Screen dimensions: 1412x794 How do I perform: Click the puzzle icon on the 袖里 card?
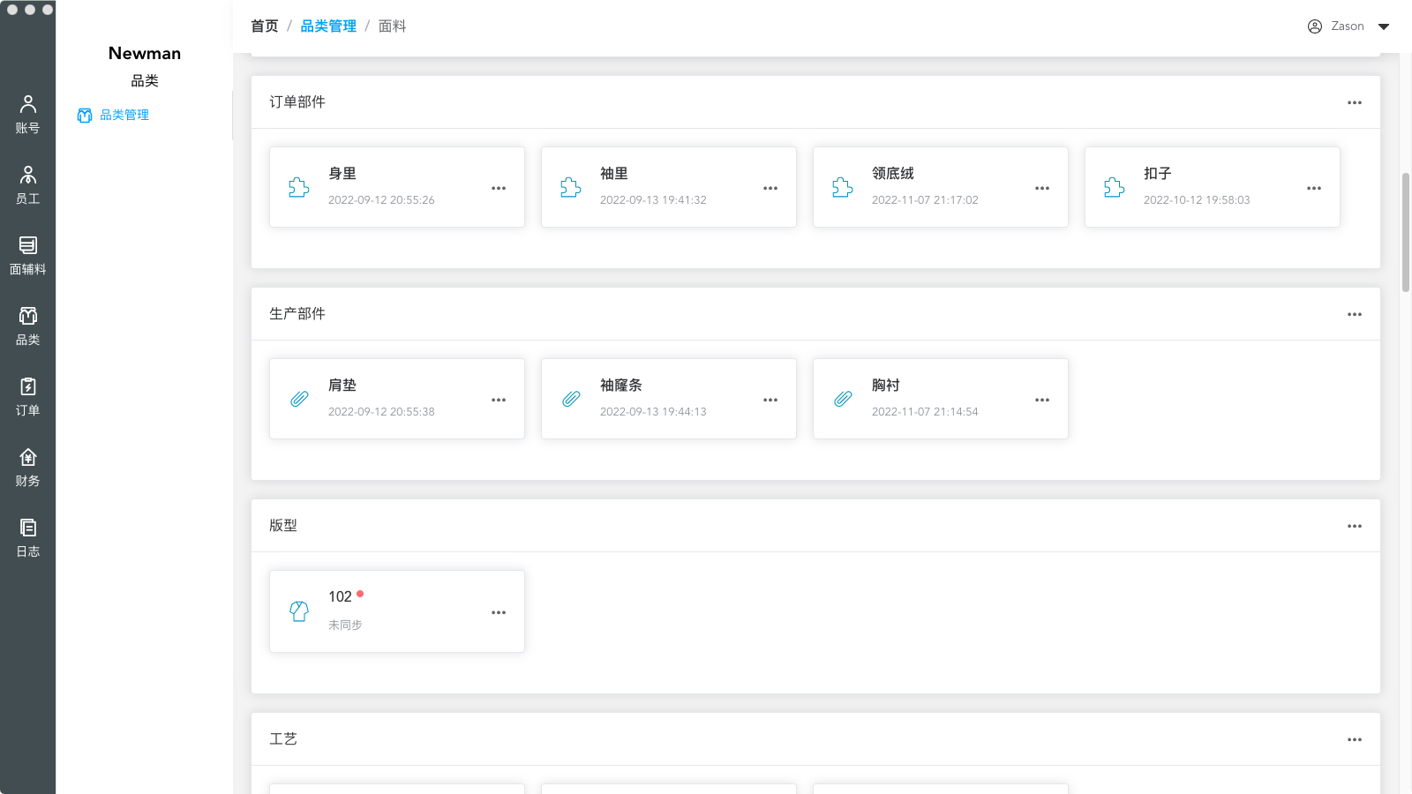coord(571,187)
